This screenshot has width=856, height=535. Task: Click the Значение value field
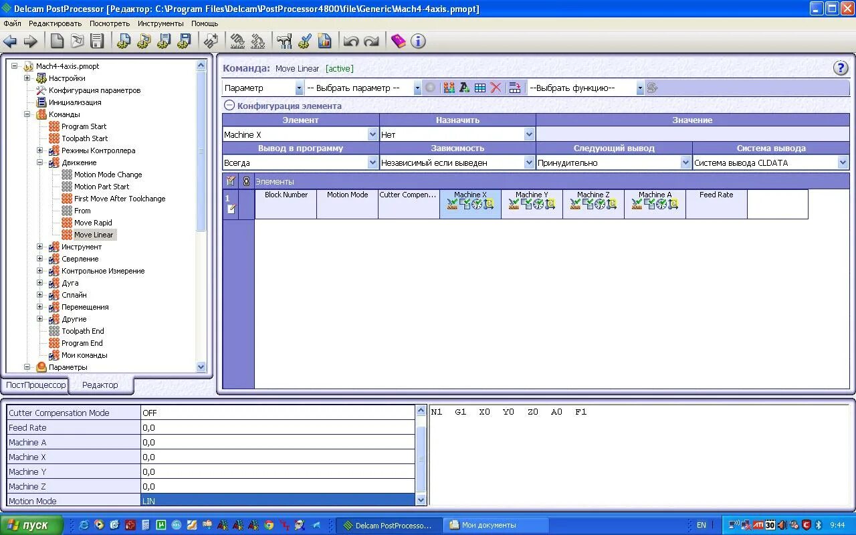click(693, 134)
